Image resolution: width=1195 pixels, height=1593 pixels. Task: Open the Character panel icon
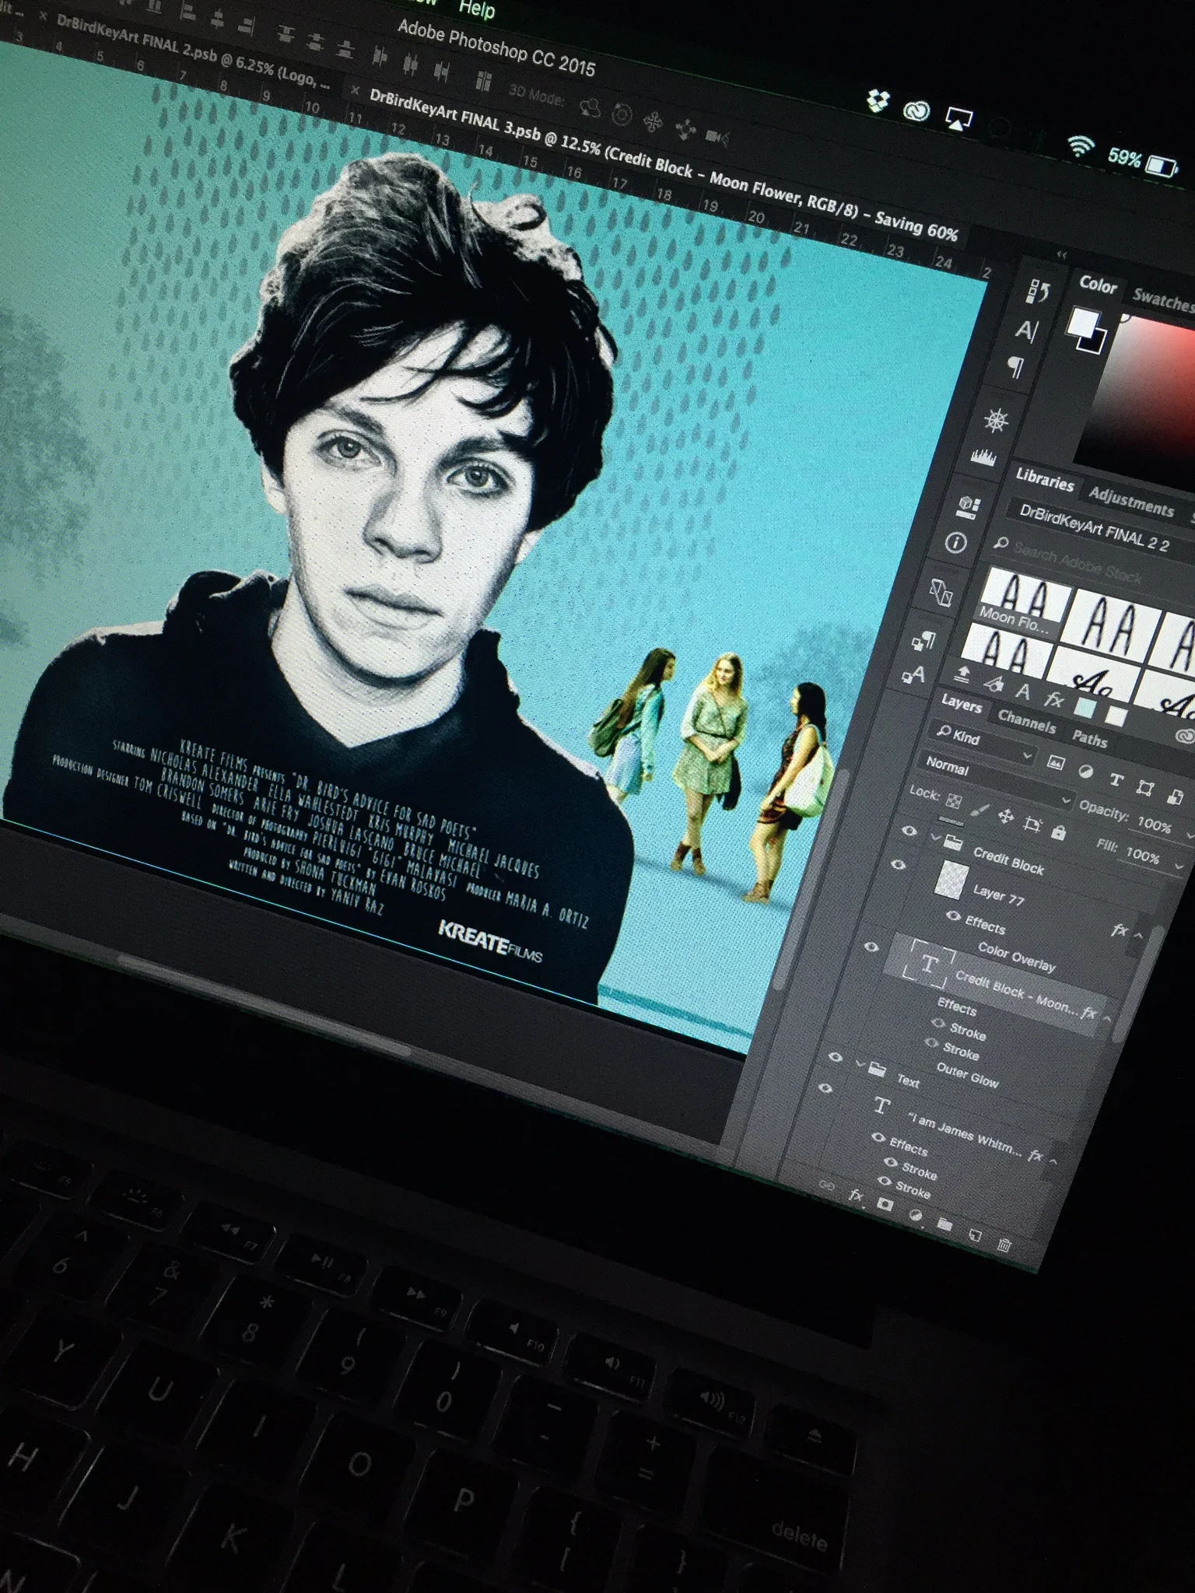click(1026, 331)
